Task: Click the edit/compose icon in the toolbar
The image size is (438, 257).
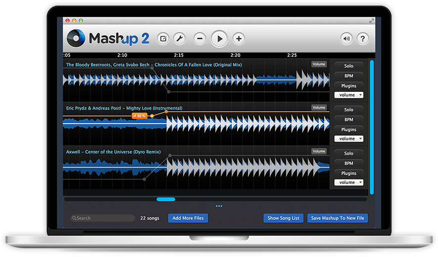Action: coord(163,38)
